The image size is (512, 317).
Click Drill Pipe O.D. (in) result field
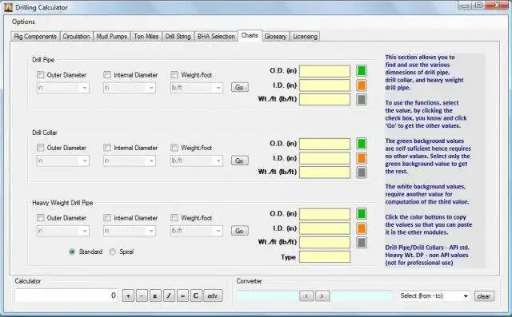[325, 71]
